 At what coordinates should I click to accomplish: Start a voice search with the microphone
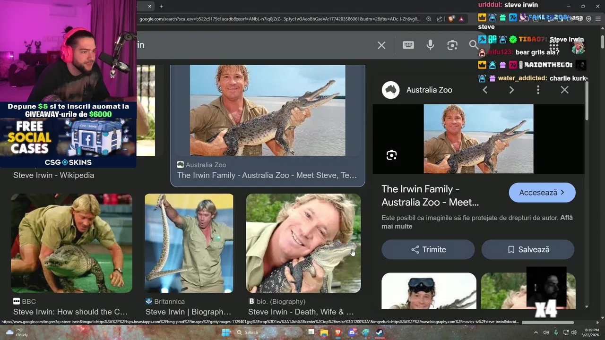click(x=430, y=45)
